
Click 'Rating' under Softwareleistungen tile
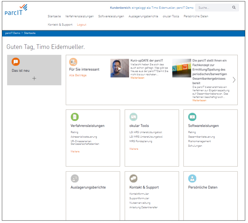pos(192,132)
